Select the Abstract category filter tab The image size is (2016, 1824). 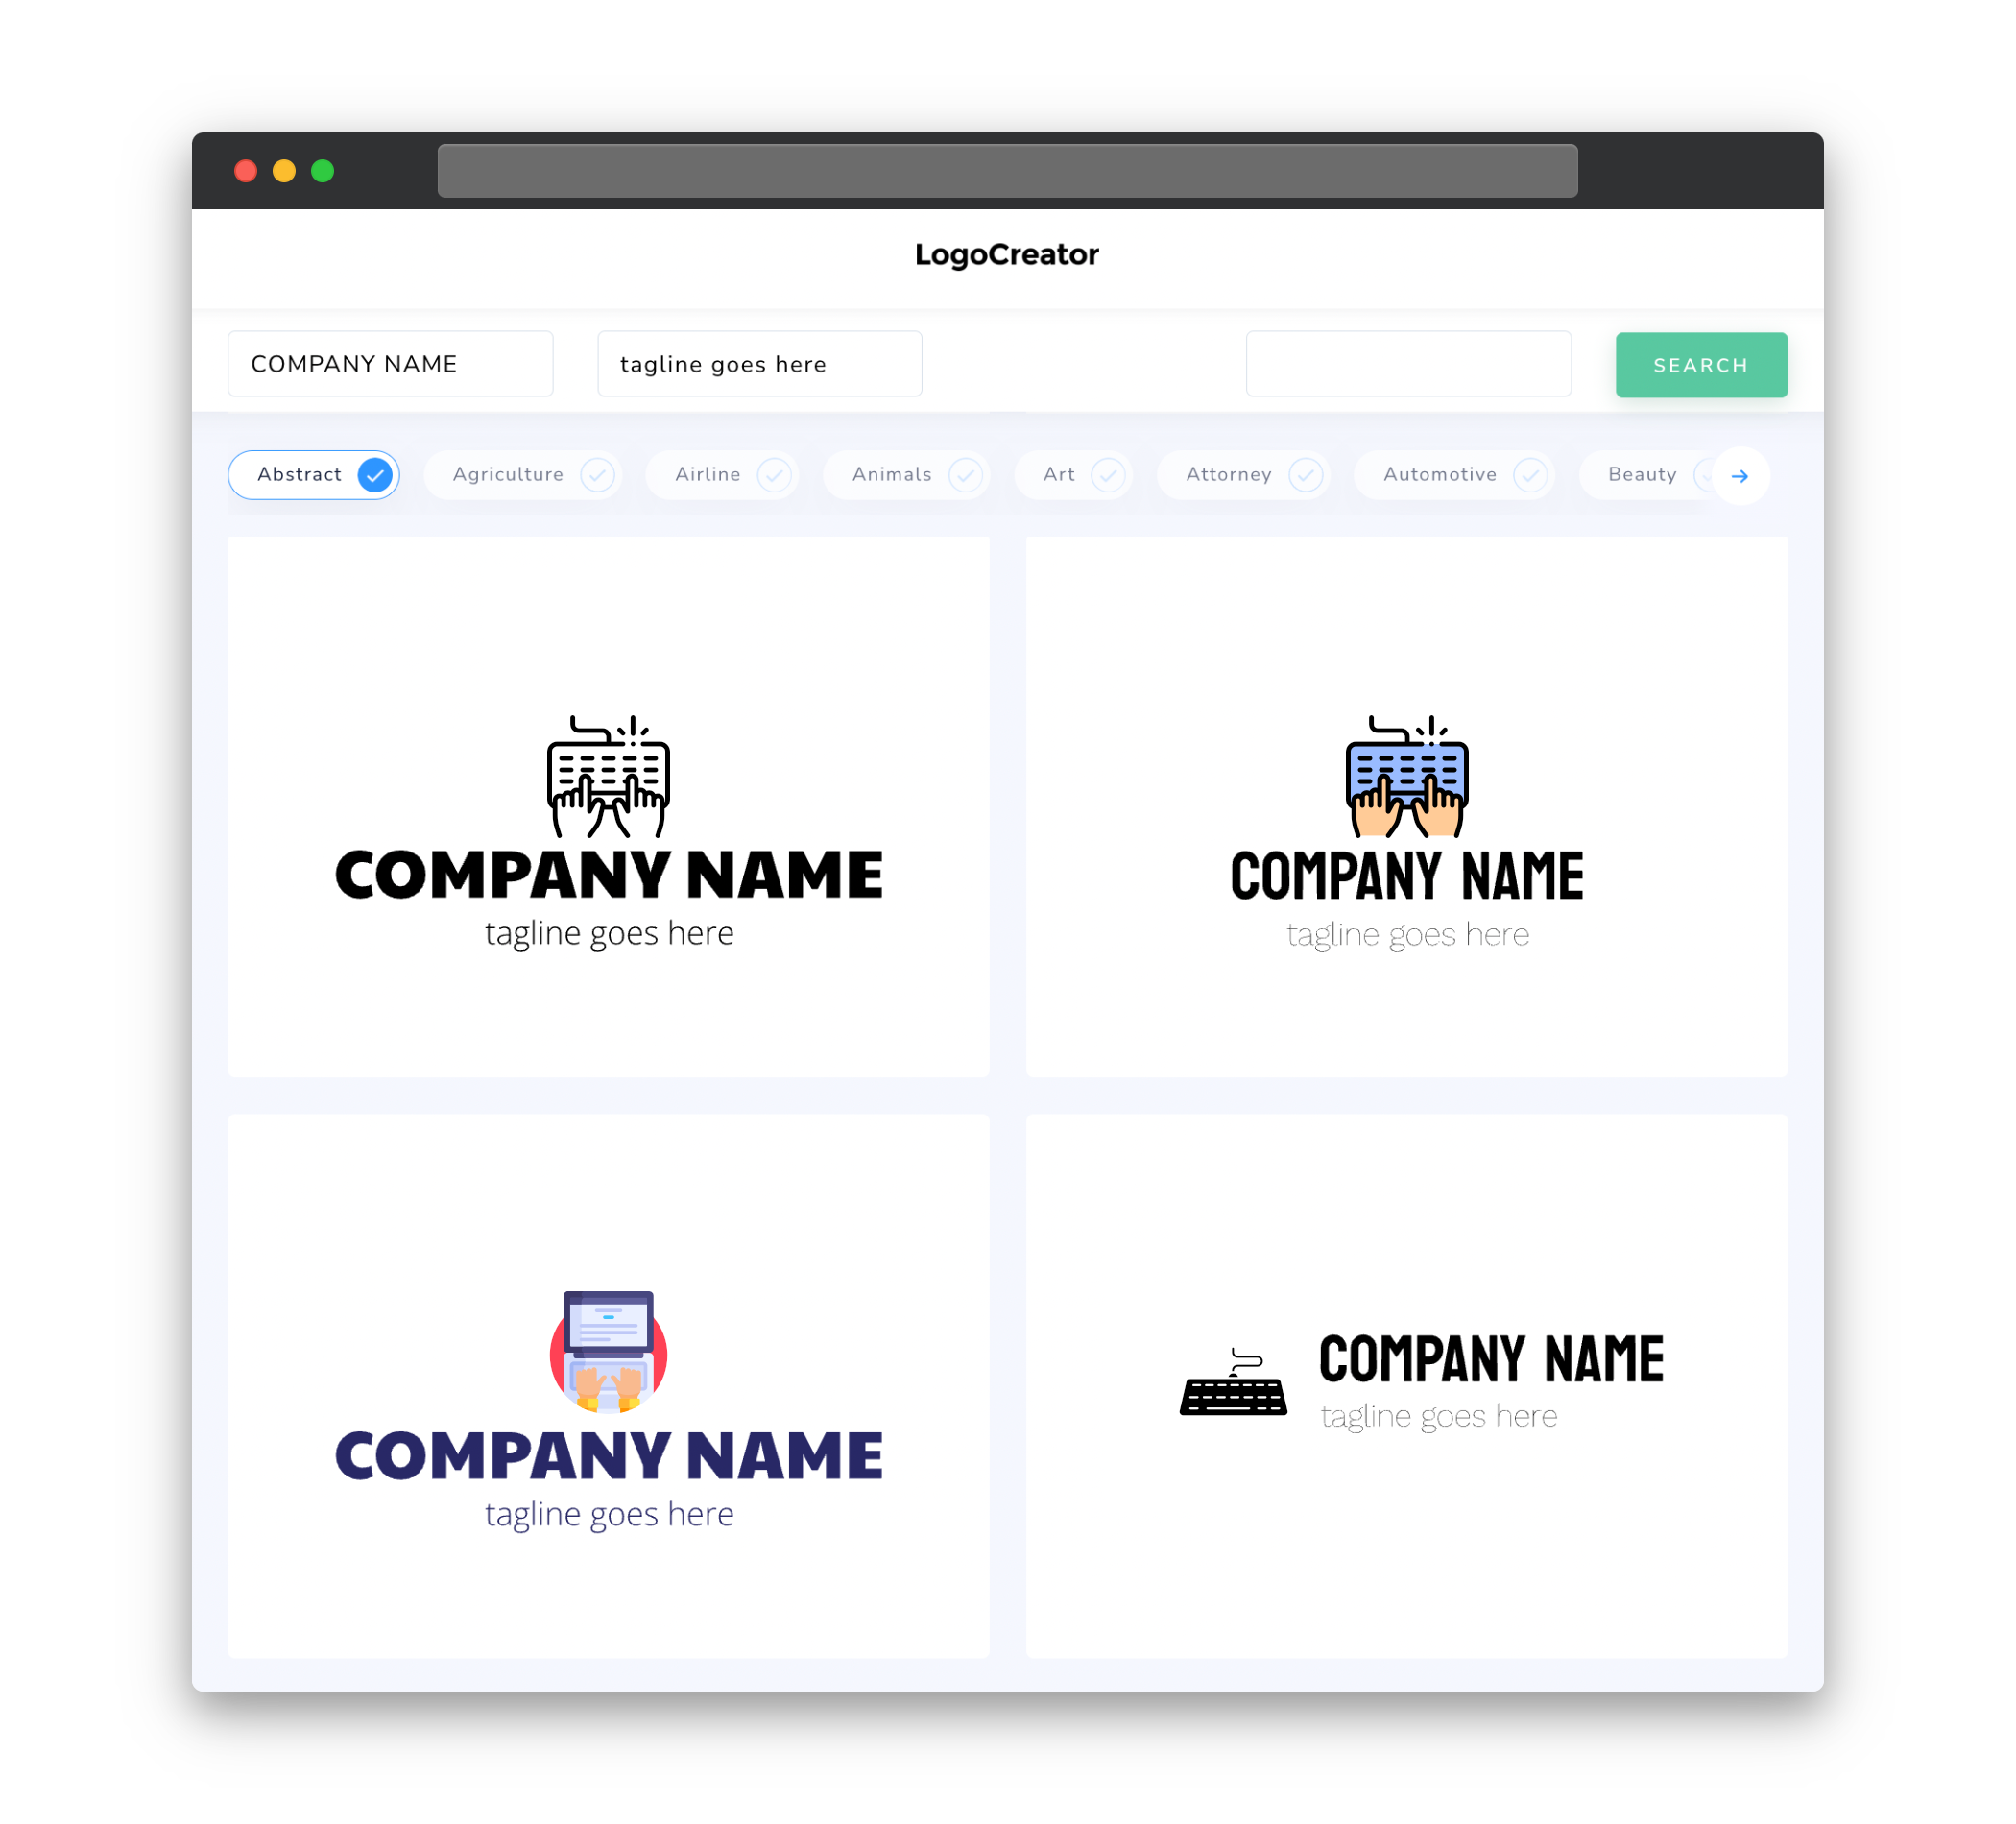point(316,474)
